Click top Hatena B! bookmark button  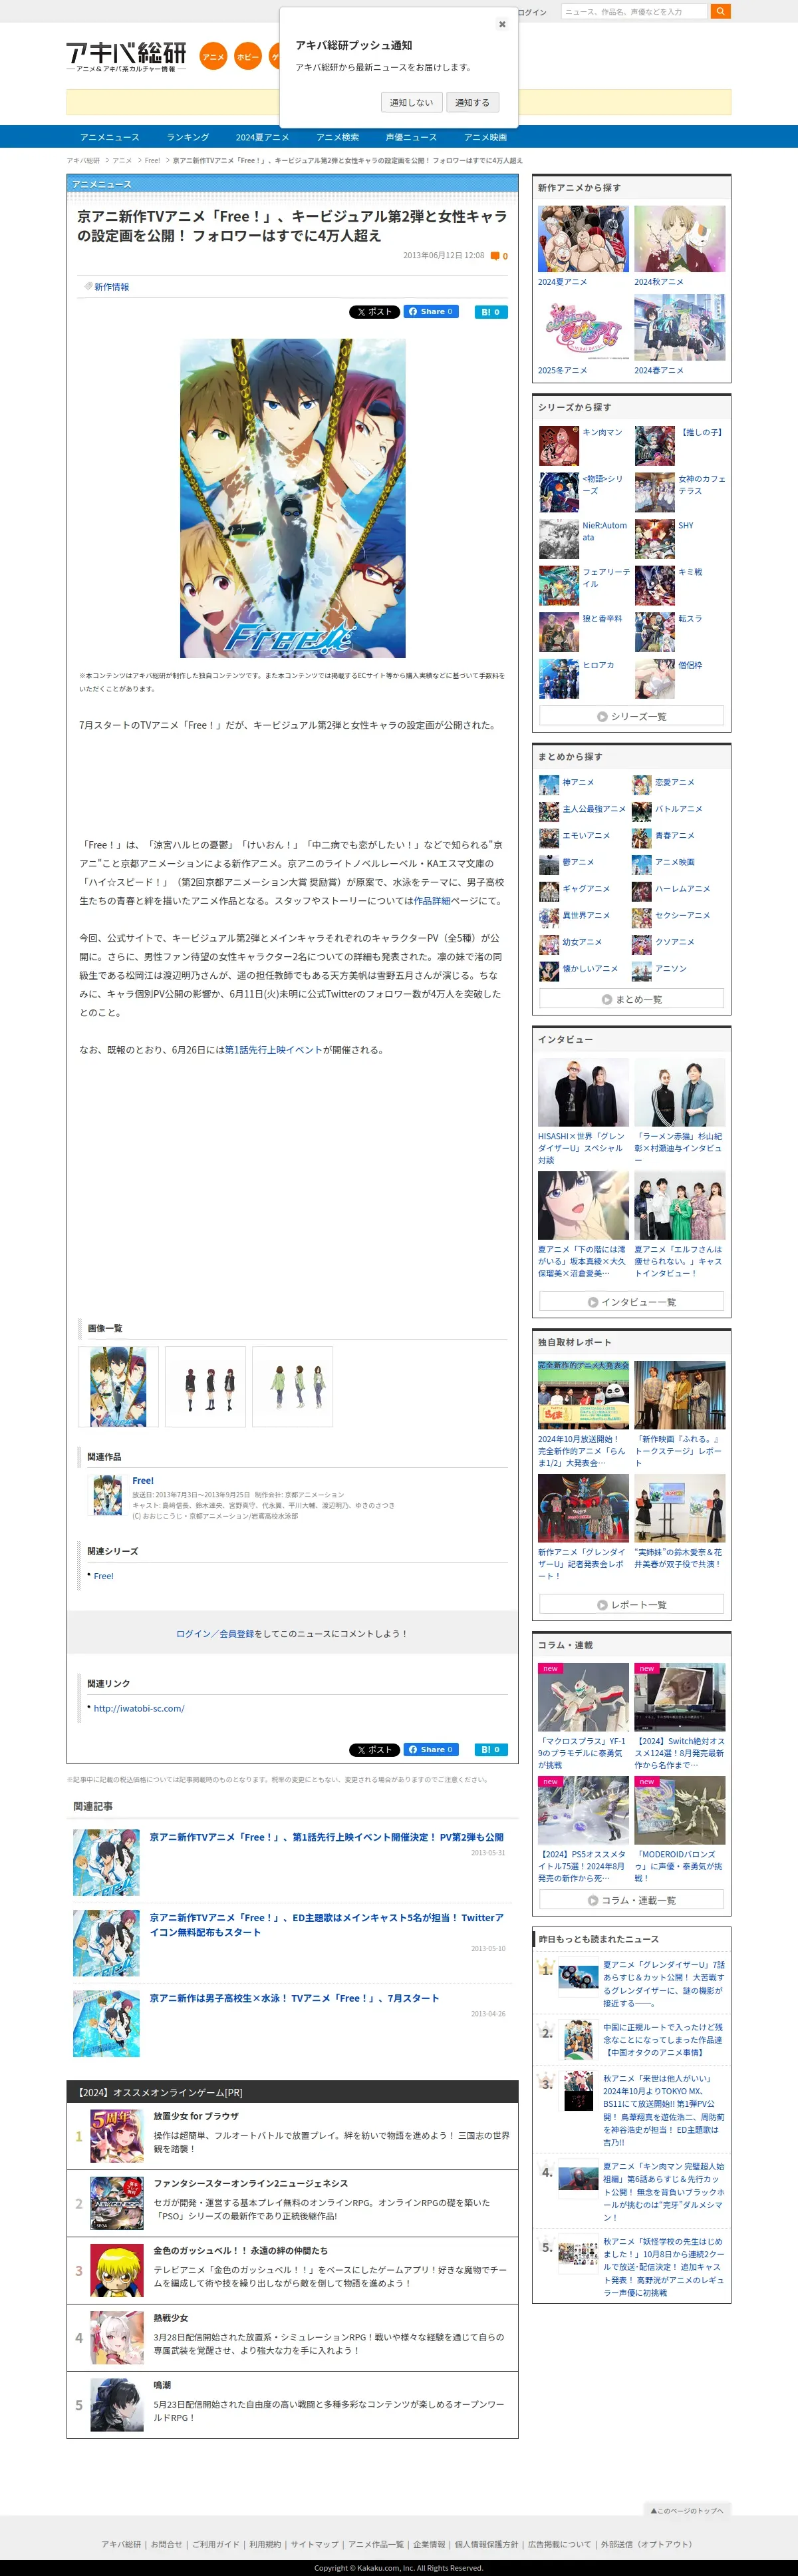tap(490, 312)
